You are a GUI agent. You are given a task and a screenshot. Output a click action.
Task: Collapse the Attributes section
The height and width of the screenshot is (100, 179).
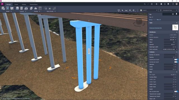tap(176, 32)
